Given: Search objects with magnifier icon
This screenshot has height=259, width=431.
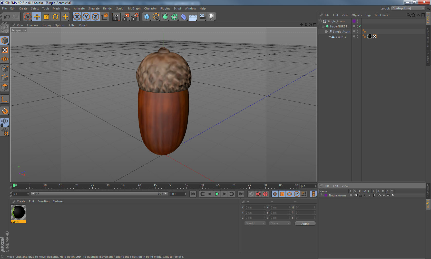Looking at the screenshot, I should coord(408,15).
